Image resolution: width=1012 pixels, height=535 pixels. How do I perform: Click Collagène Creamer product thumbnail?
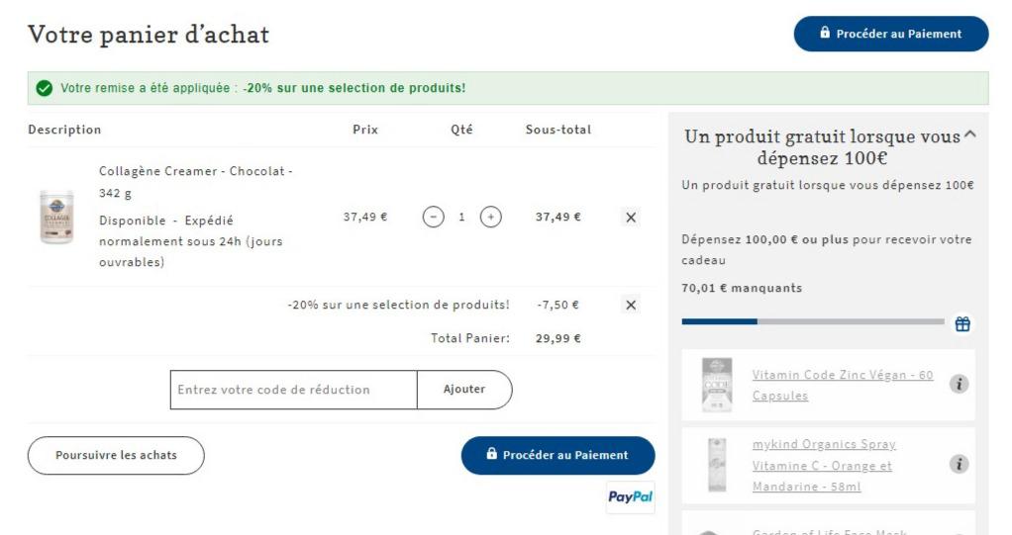click(x=56, y=218)
